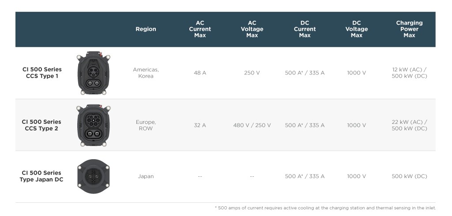Click the CI 500 Series CCS Type 2 label
This screenshot has height=216, width=452.
click(41, 125)
